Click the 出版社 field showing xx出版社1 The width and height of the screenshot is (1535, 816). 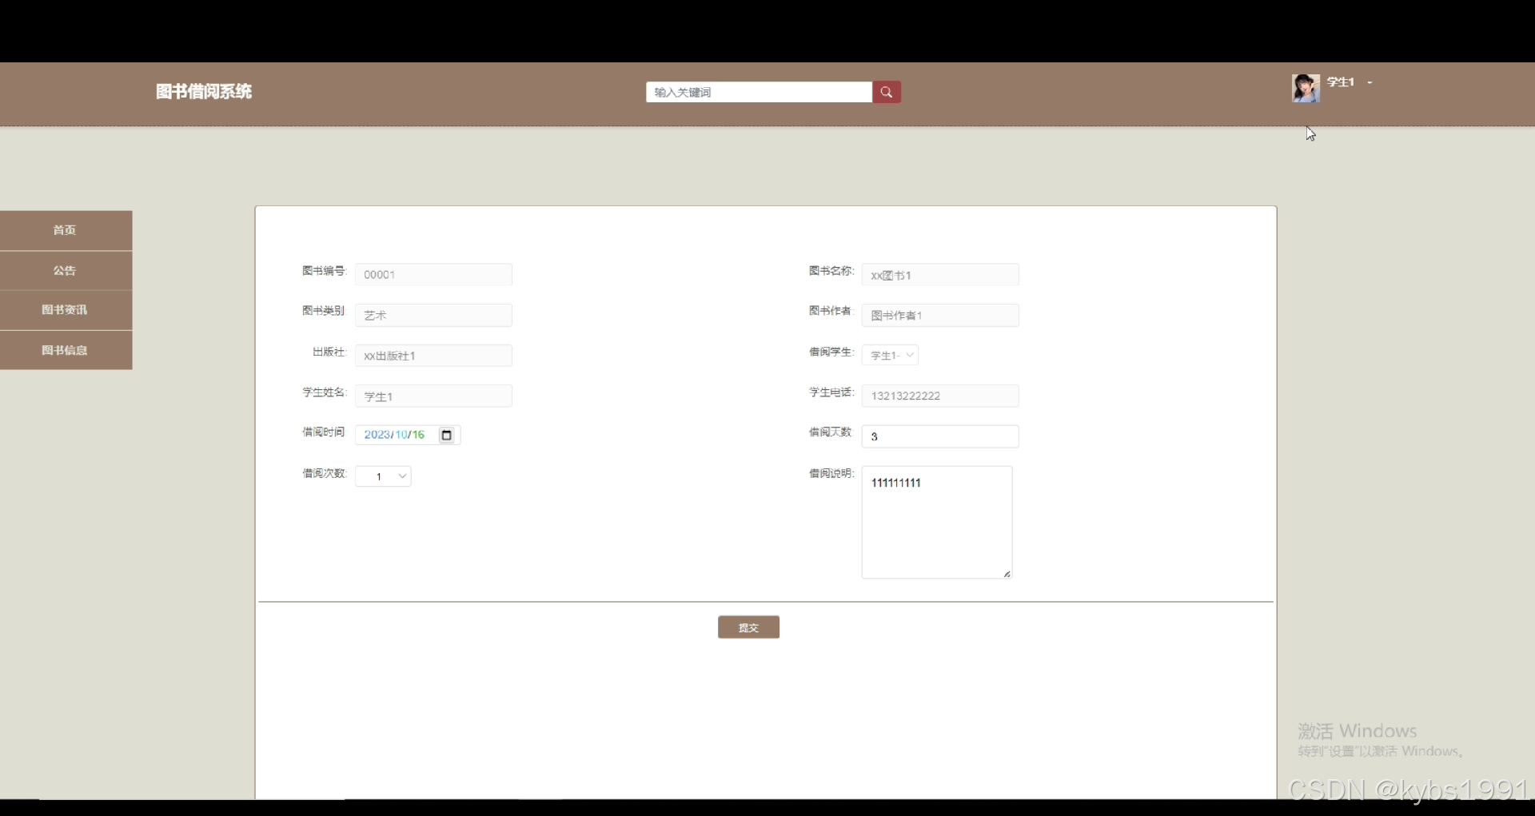point(433,356)
